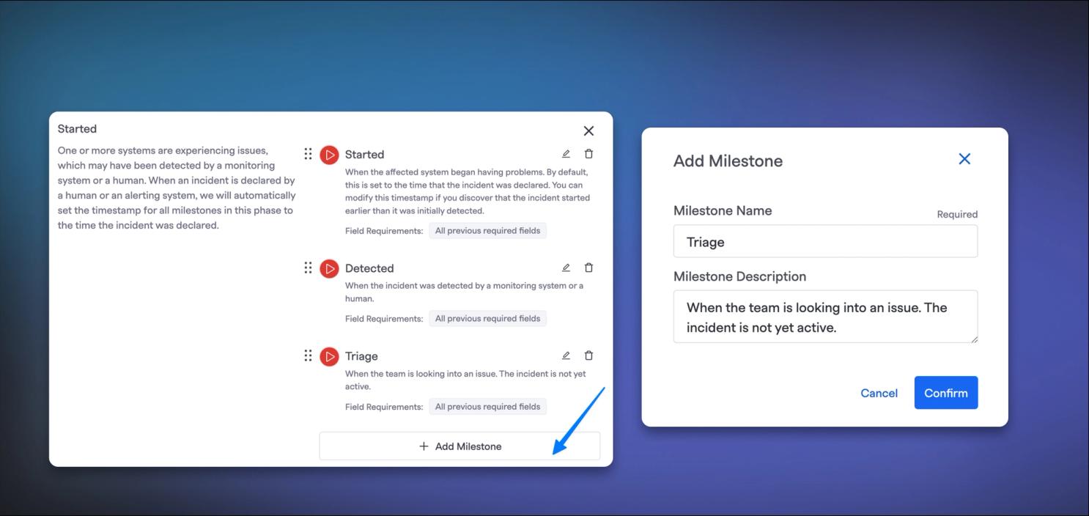Click the red play icon beside Triage
This screenshot has height=516, width=1089.
click(329, 356)
